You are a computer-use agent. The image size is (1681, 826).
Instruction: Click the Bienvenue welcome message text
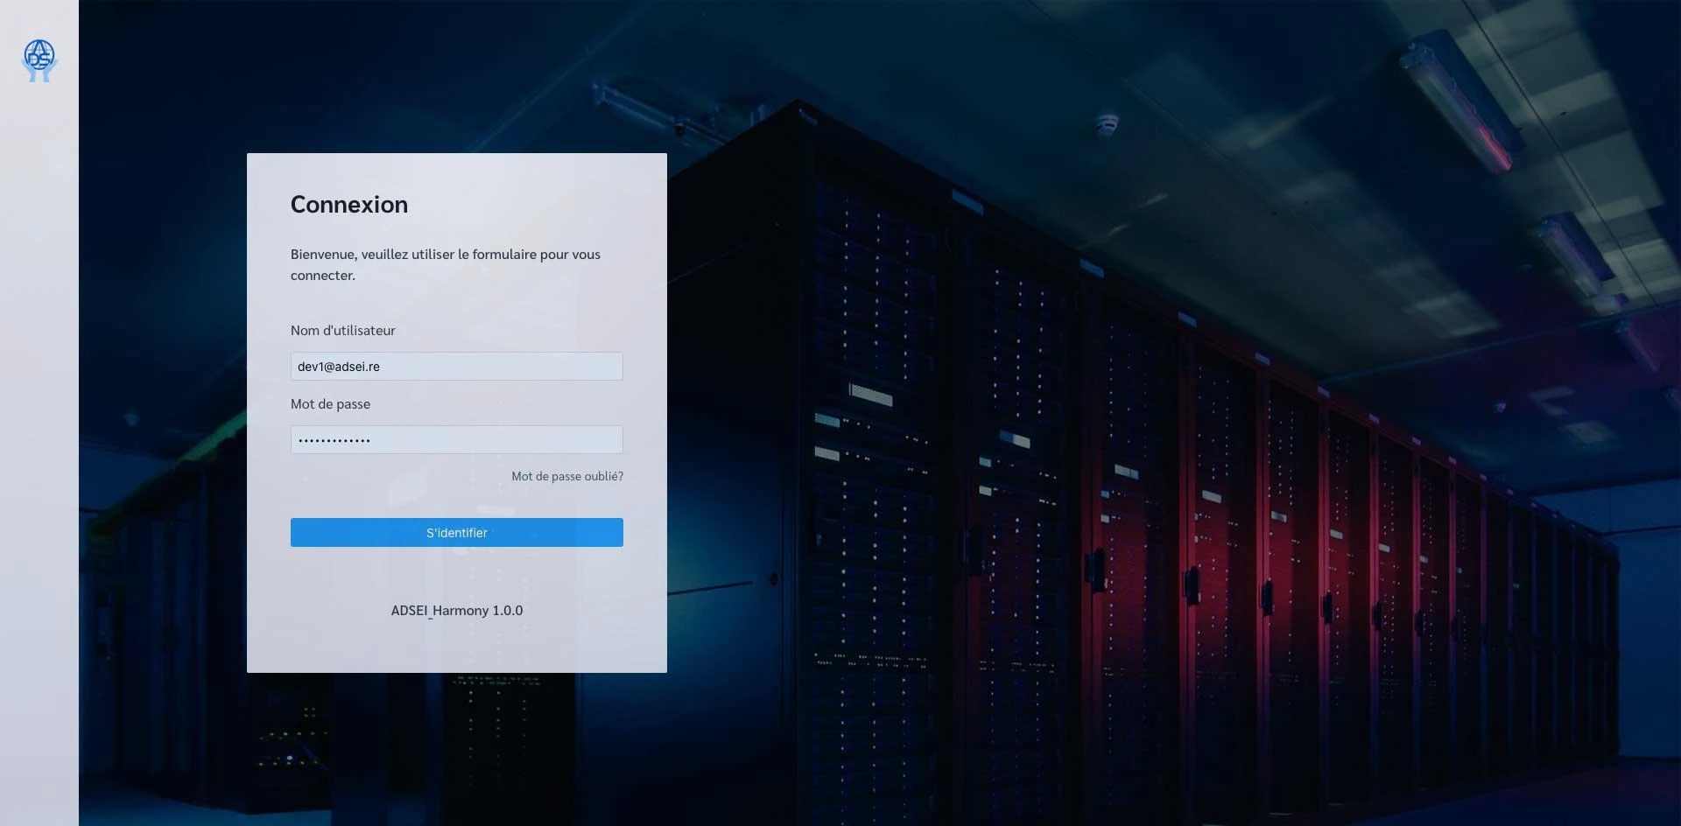(x=446, y=265)
